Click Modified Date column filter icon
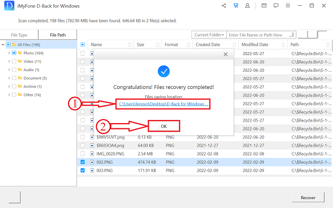The width and height of the screenshot is (333, 208). point(283,45)
